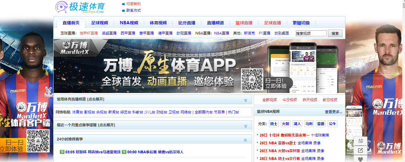The height and width of the screenshot is (162, 405).
Task: Open the 篮球直播 tab
Action: pos(244,23)
